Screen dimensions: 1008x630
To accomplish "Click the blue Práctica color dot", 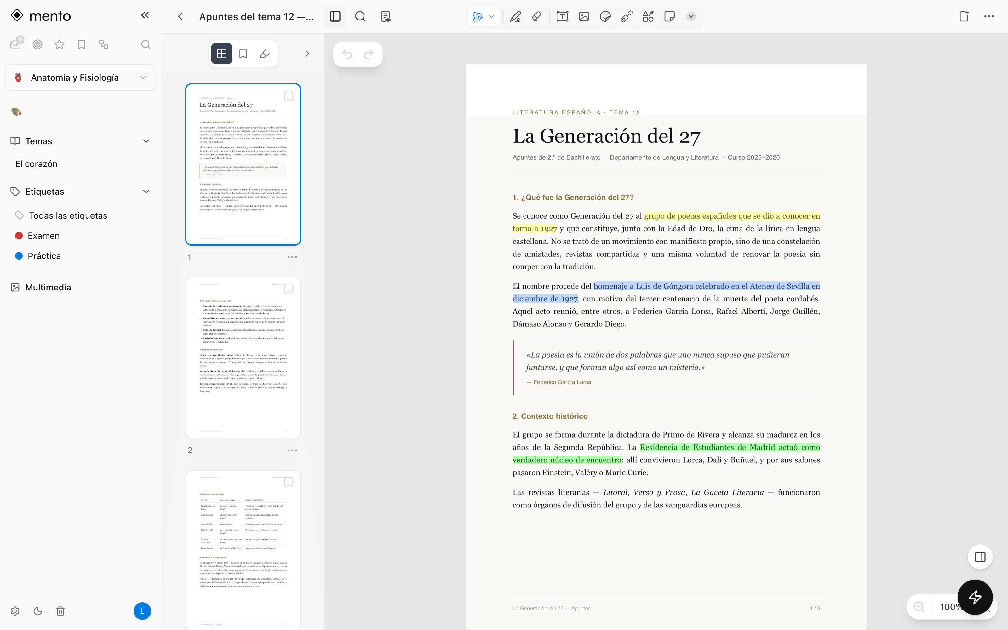I will coord(19,256).
